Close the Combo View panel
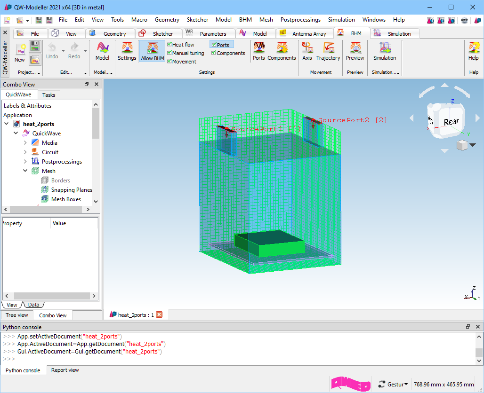Screen dimensions: 484x393 click(x=97, y=84)
